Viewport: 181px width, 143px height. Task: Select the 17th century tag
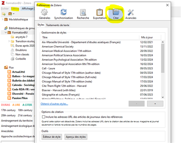[8, 110]
